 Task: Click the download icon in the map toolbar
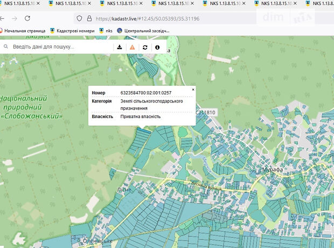(x=120, y=47)
